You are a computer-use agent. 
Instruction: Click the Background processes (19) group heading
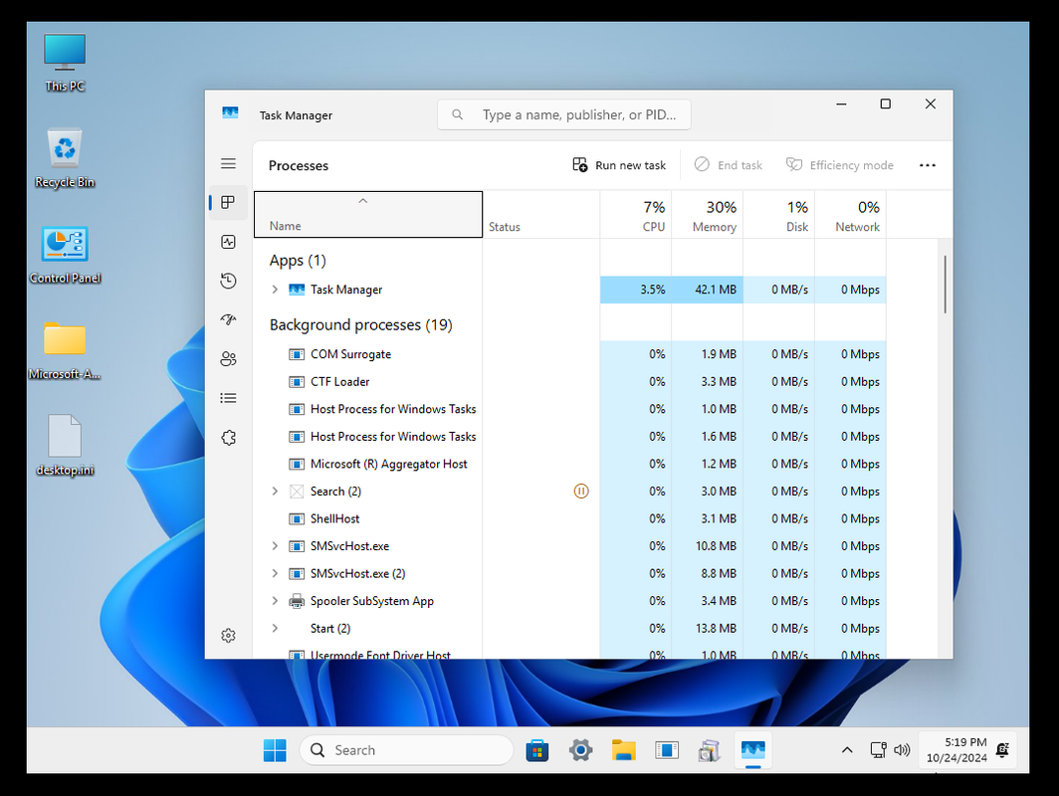360,324
